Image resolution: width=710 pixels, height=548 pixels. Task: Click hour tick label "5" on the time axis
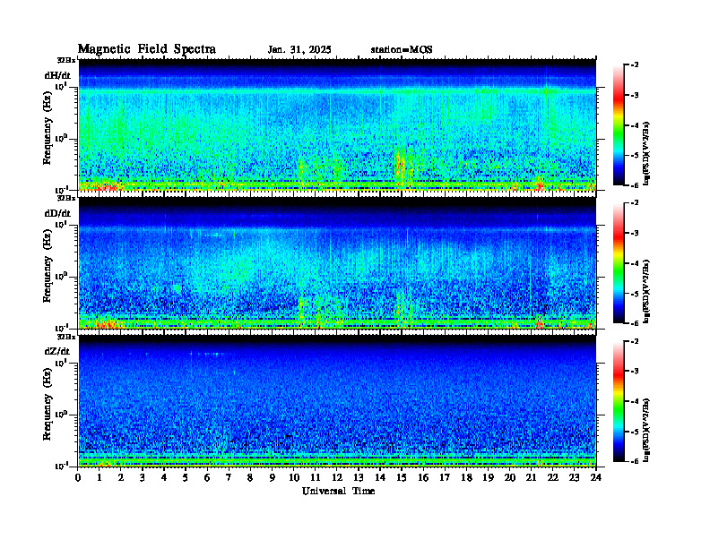coord(186,478)
